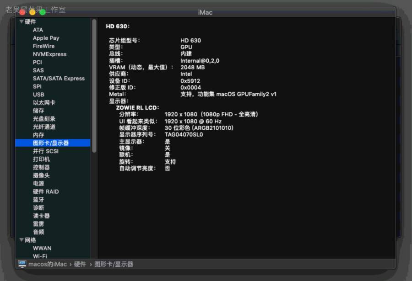Collapse the 网络 network section
The height and width of the screenshot is (281, 412).
[x=21, y=240]
